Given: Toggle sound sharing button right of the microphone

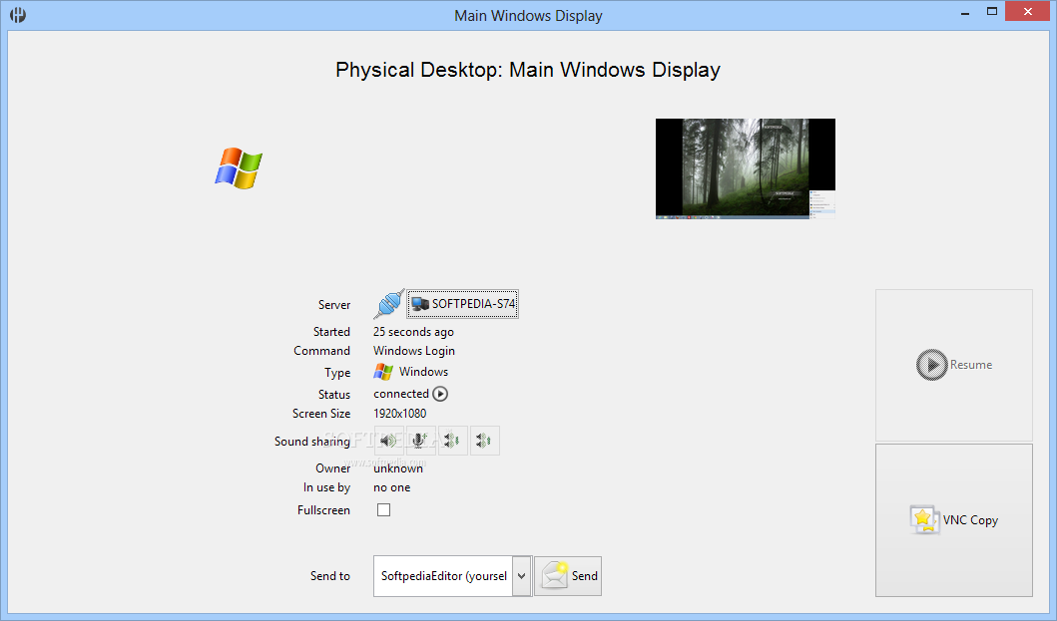Looking at the screenshot, I should pos(452,441).
